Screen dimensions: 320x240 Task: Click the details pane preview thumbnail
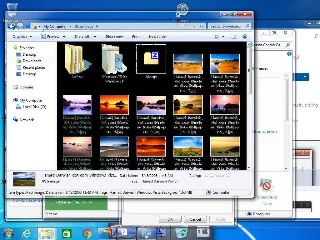point(24,179)
